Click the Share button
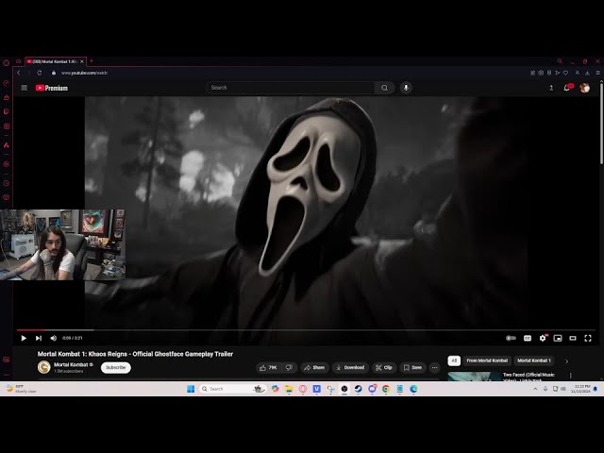The image size is (604, 453). pos(314,367)
